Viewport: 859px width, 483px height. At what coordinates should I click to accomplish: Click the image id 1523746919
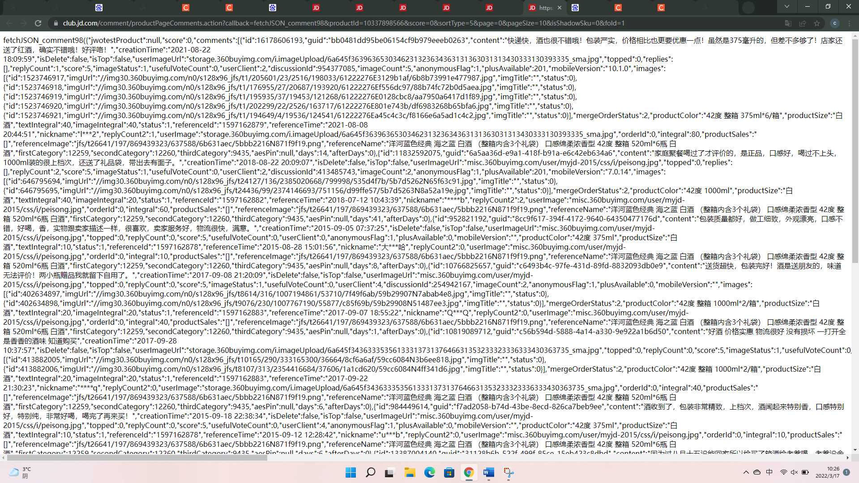tap(42, 97)
